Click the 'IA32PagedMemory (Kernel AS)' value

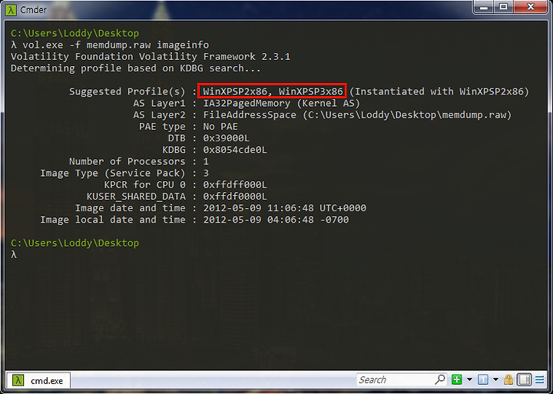pyautogui.click(x=281, y=104)
